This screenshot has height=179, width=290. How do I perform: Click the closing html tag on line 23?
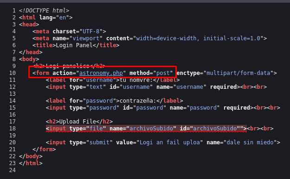pyautogui.click(x=31, y=163)
